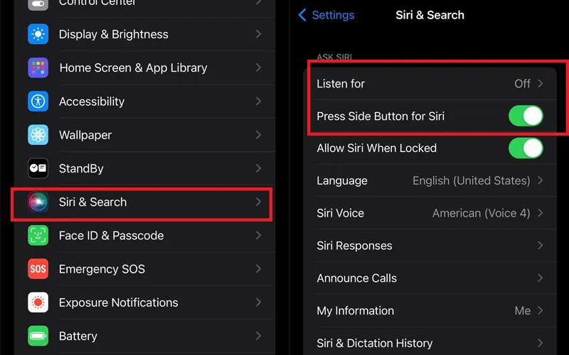569x355 pixels.
Task: Go back using the Settings back button
Action: click(x=326, y=15)
